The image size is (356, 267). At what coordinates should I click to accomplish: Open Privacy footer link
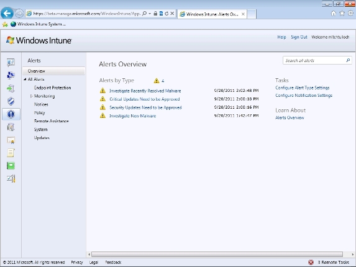tap(77, 262)
